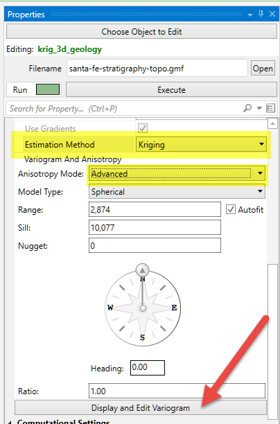Screen dimensions: 280x424
Task: Toggle the Use Gradients checkbox
Action: coord(143,128)
